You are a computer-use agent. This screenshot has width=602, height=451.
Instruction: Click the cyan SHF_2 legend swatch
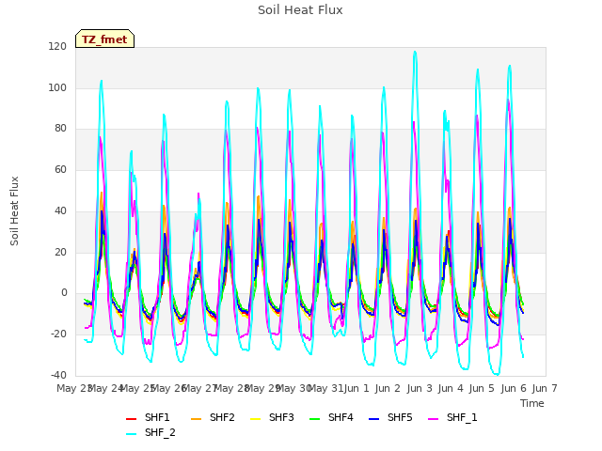coord(132,434)
